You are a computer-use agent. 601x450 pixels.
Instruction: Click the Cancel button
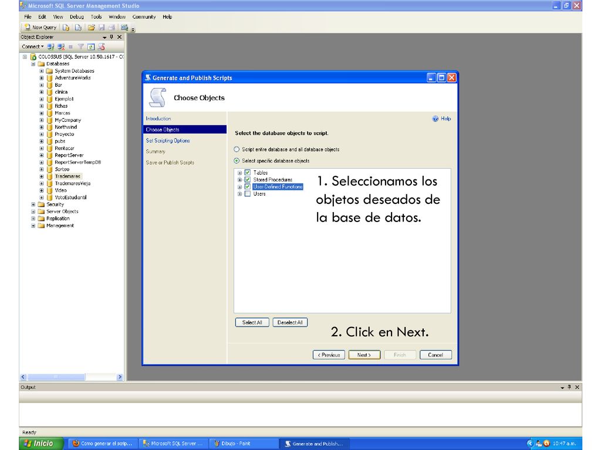click(x=435, y=355)
